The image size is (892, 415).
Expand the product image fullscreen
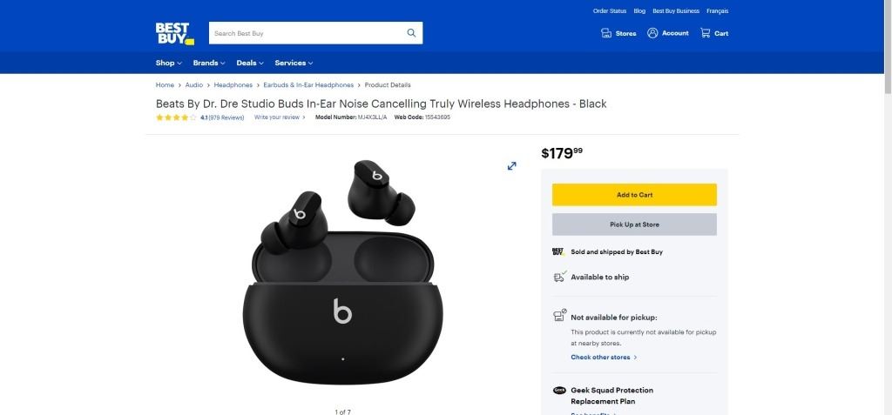coord(512,166)
